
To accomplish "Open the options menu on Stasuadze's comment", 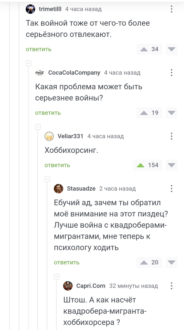I will pos(171,188).
